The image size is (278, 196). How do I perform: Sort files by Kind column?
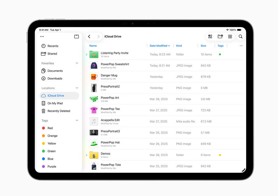179,46
